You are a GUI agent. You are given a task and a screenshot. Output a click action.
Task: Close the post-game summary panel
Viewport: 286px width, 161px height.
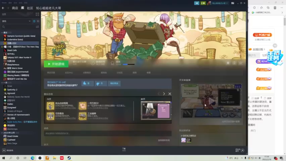[170, 94]
